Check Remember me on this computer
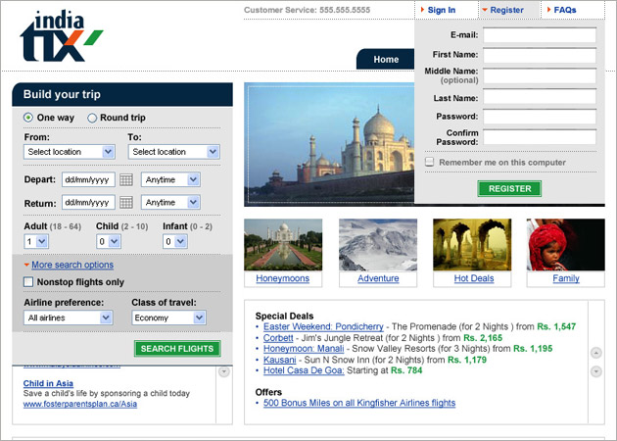Screen dimensions: 617x441 point(430,162)
